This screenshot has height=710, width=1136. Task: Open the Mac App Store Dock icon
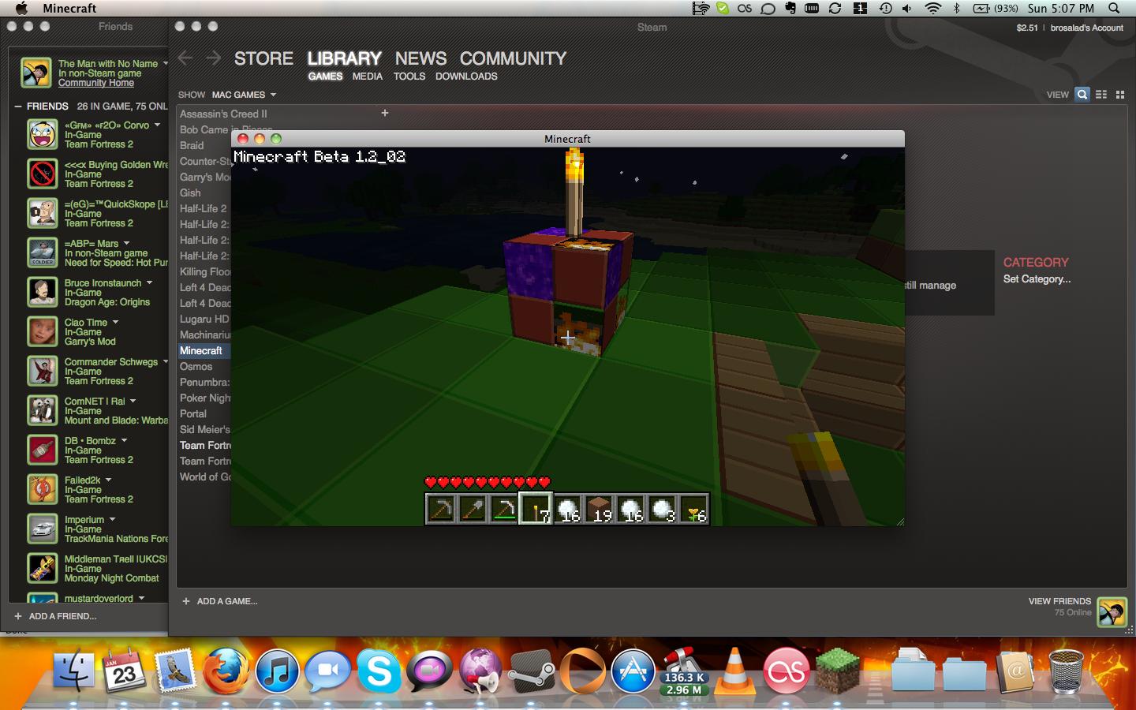pyautogui.click(x=633, y=671)
